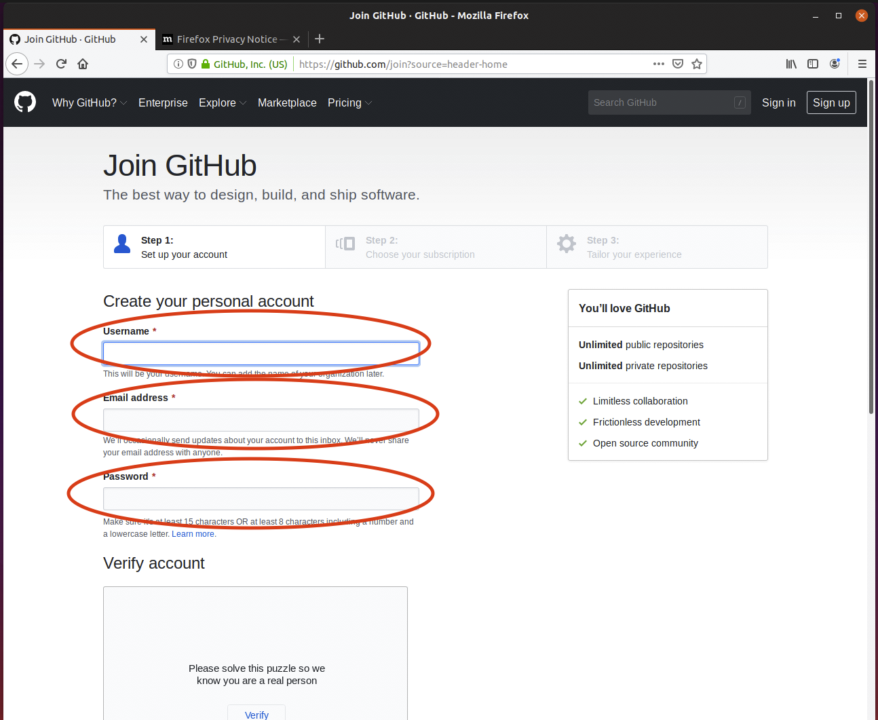878x720 pixels.
Task: Expand the Explore dropdown
Action: pyautogui.click(x=223, y=102)
